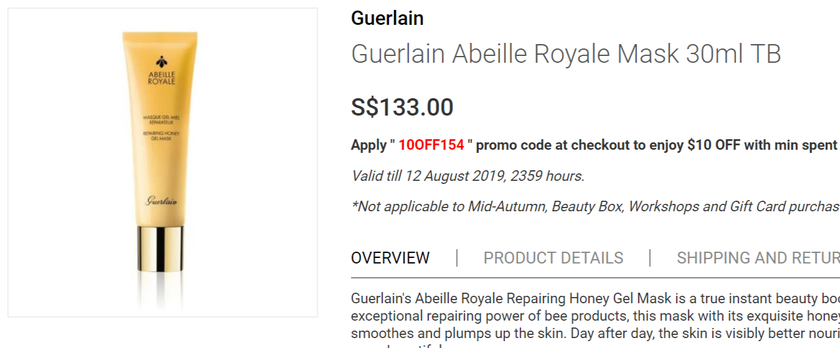Select the red 10OFF154 promo code

point(432,145)
